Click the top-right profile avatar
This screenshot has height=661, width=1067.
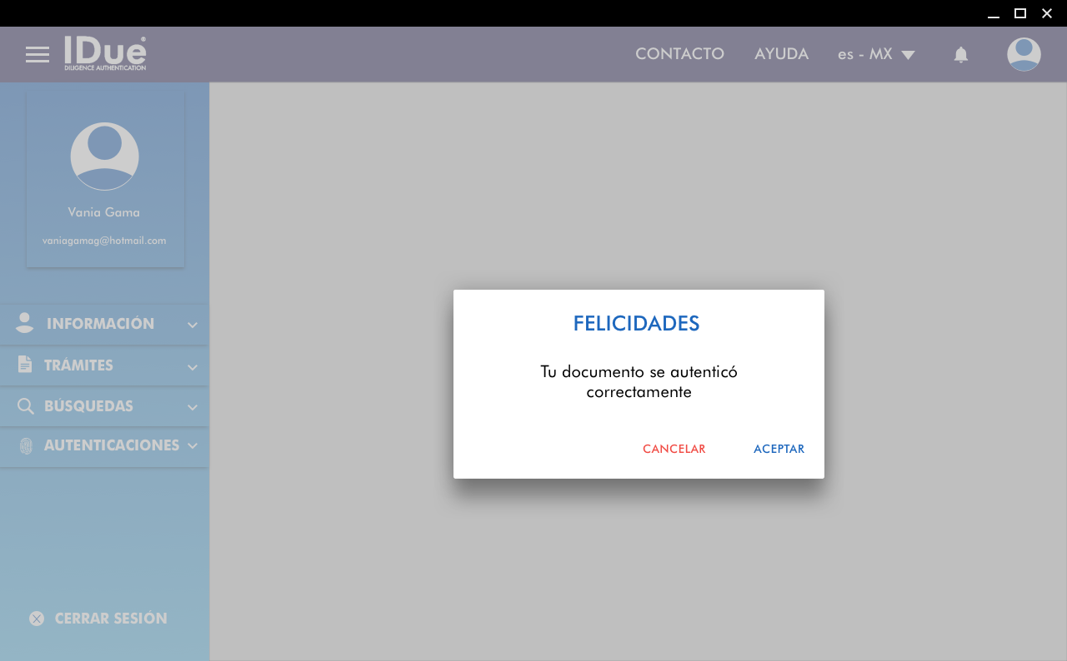(x=1023, y=55)
